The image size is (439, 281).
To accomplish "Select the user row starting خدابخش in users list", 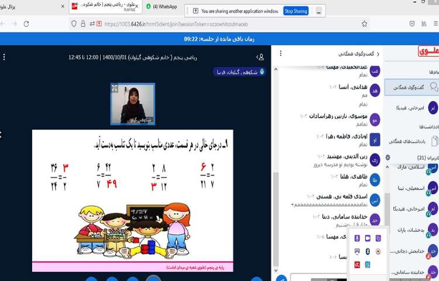I will [413, 251].
